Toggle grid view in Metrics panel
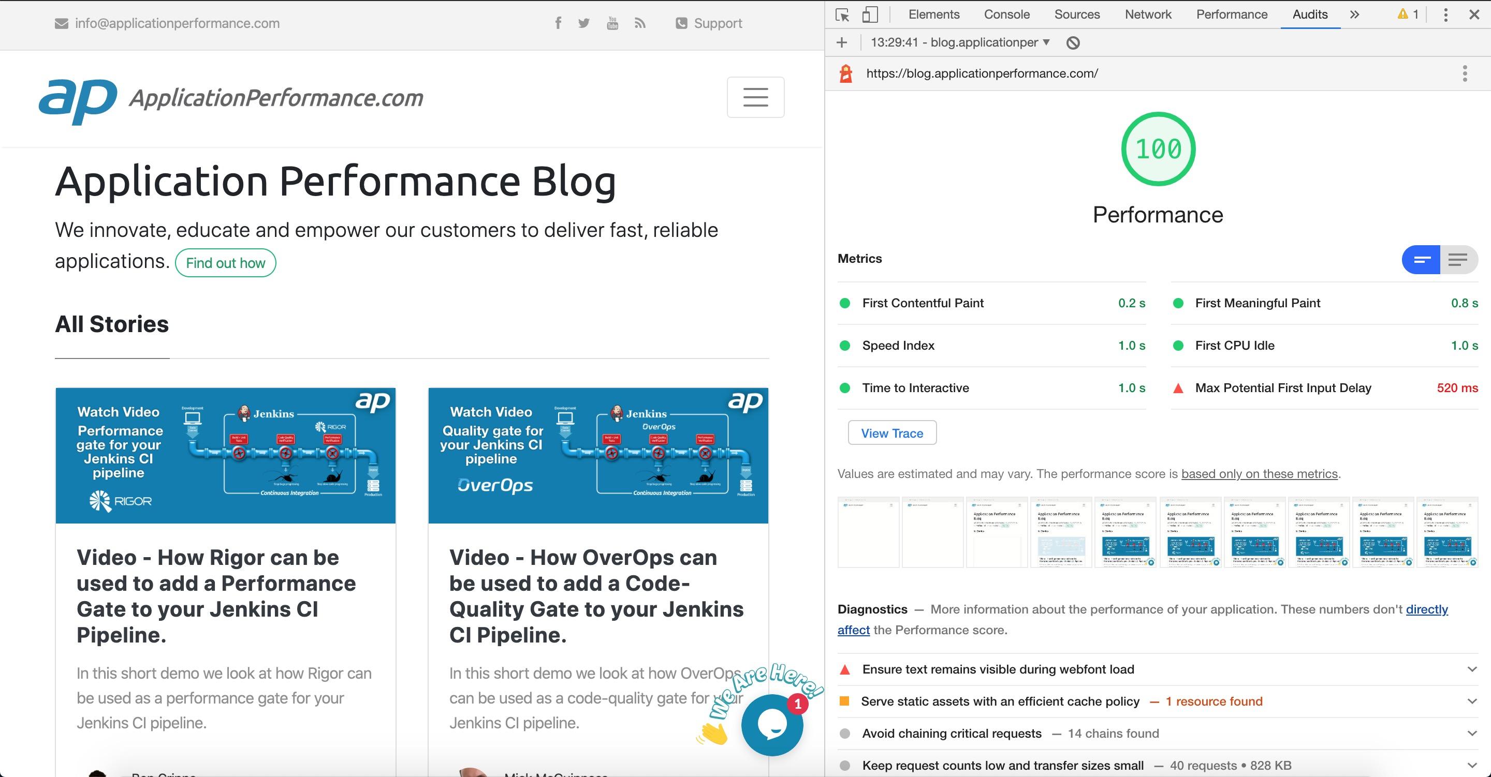This screenshot has width=1491, height=777. [x=1420, y=260]
